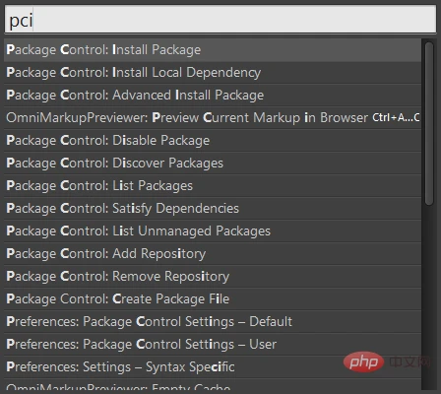Click the php watermark logo
Viewport: 441px width, 394px height.
[363, 361]
